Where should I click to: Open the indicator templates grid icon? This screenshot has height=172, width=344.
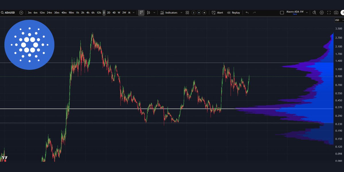point(187,13)
